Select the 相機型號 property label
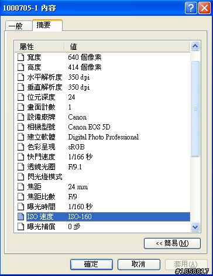The image size is (213, 276). pos(41,127)
